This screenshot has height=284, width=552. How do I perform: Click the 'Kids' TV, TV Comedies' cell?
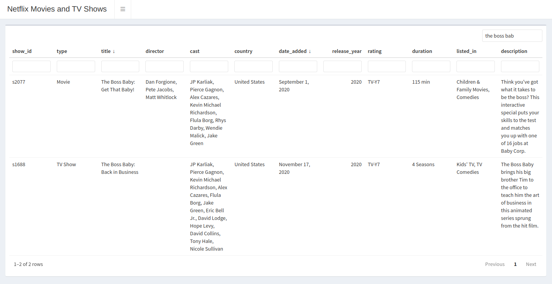click(x=470, y=168)
